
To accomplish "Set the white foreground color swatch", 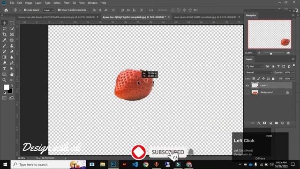I will 6,87.
